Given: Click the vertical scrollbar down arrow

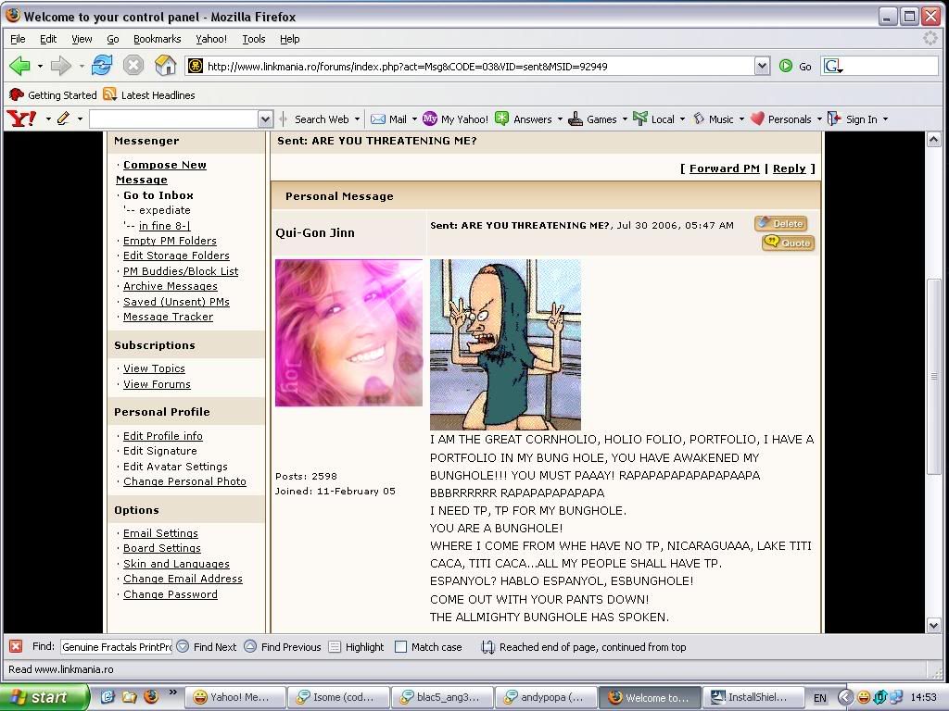Looking at the screenshot, I should tap(933, 626).
